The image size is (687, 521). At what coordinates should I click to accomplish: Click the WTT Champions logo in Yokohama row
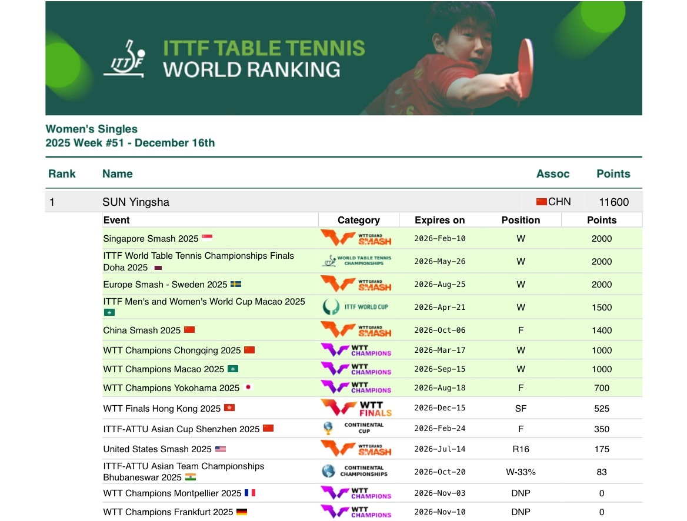[356, 388]
